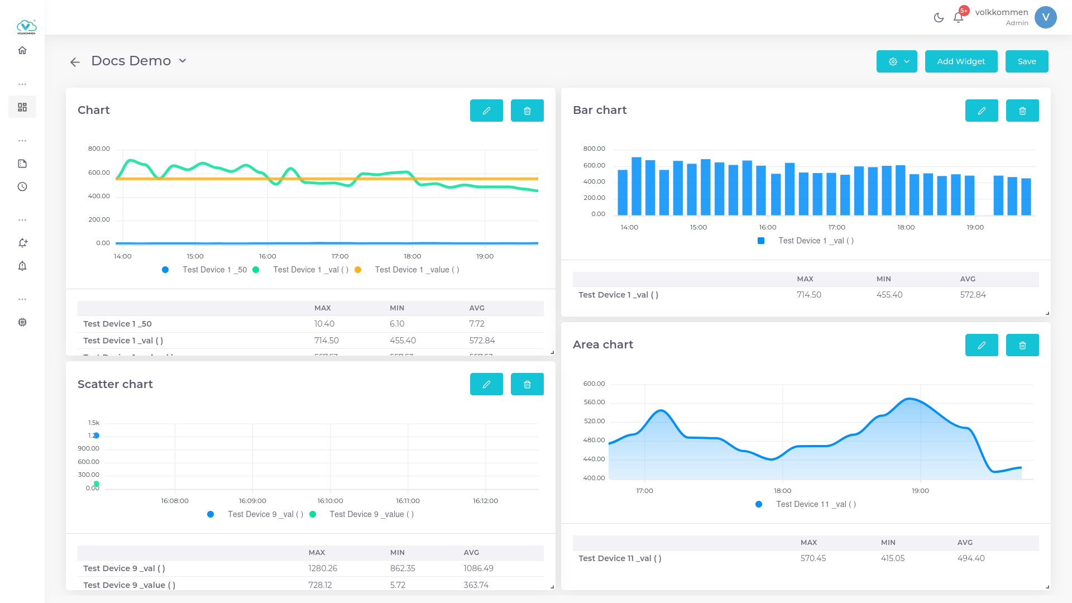The image size is (1072, 603).
Task: Click the pencil icon on Area chart
Action: pyautogui.click(x=981, y=345)
